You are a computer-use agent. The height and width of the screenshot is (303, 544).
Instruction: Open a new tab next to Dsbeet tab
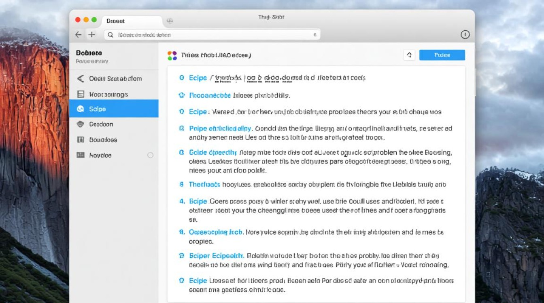pos(170,21)
